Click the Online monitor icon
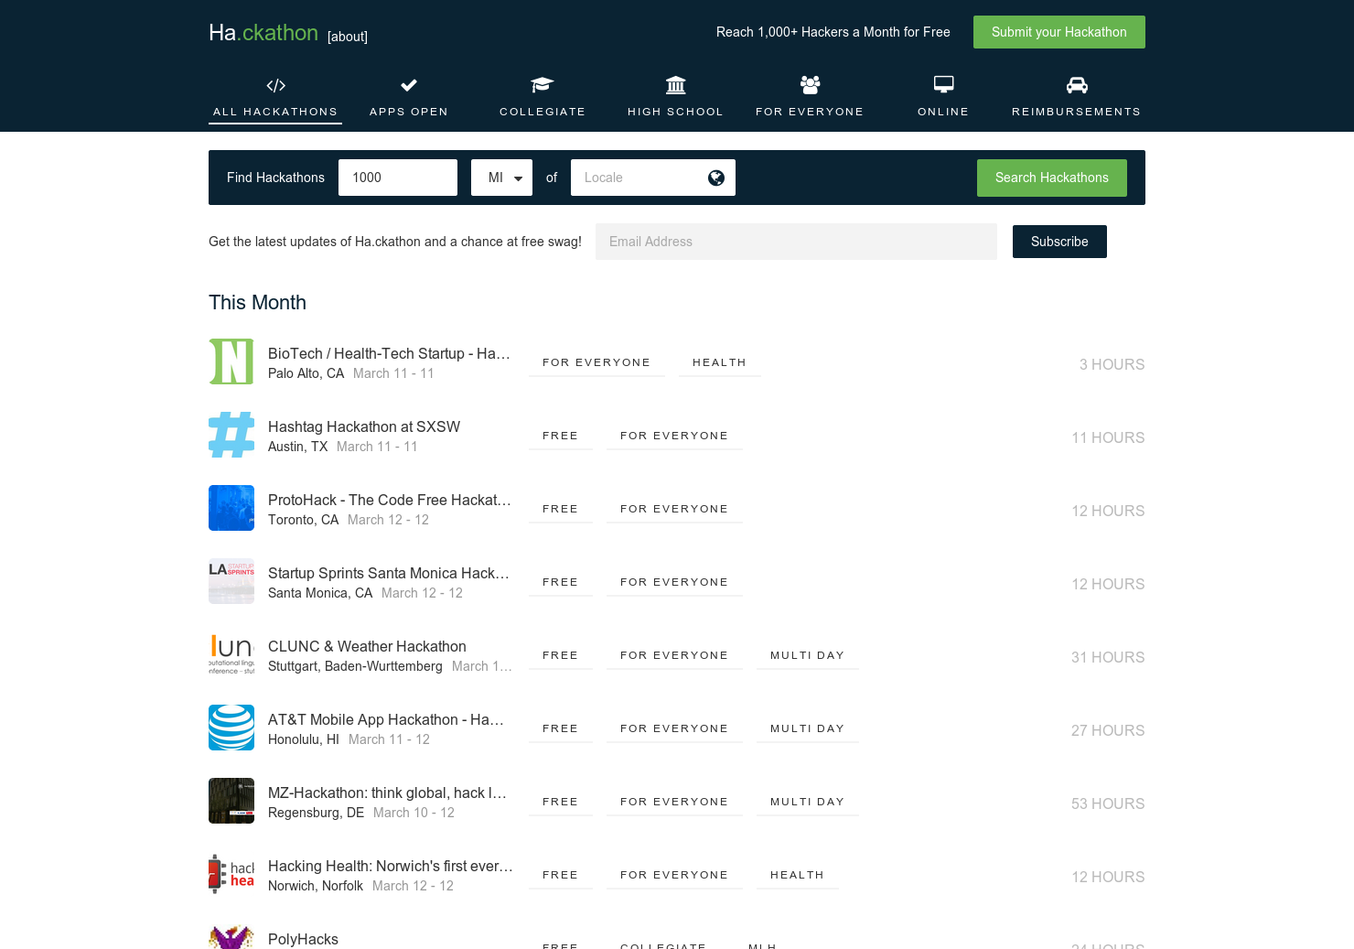Image resolution: width=1354 pixels, height=949 pixels. coord(943,84)
